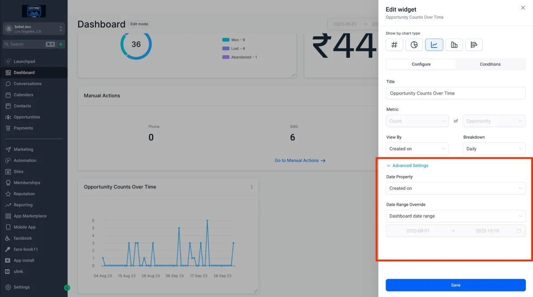Click the Marketing sidebar icon

pos(8,149)
